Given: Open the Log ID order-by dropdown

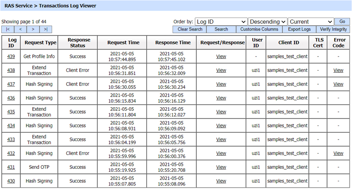Looking at the screenshot, I should click(x=221, y=22).
